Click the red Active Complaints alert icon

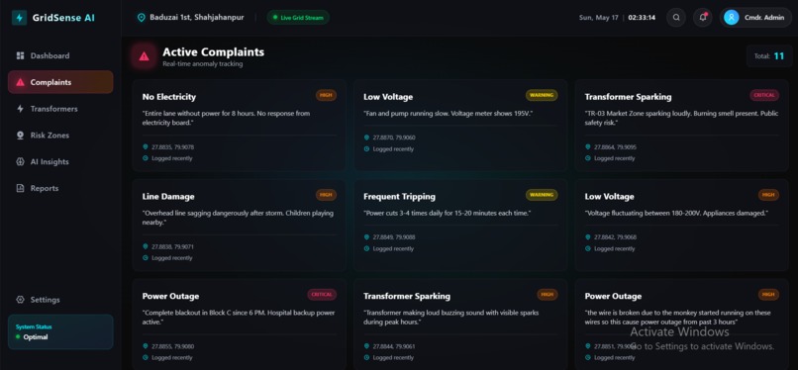(x=144, y=56)
